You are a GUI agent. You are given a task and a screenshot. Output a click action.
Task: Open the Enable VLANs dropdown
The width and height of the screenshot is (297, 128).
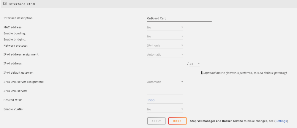coord(165,109)
